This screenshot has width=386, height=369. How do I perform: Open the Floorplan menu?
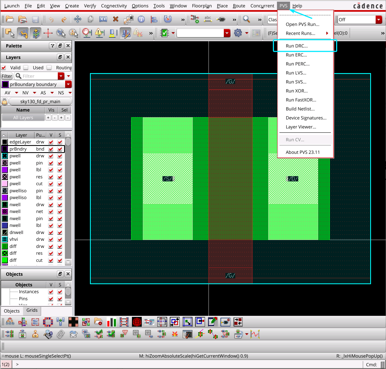pos(202,6)
